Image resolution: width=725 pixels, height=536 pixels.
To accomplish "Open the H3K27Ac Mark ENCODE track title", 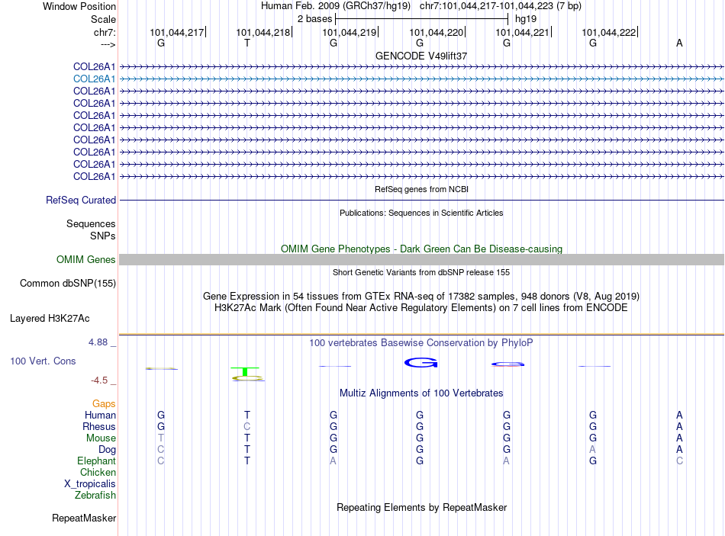I will tap(421, 308).
